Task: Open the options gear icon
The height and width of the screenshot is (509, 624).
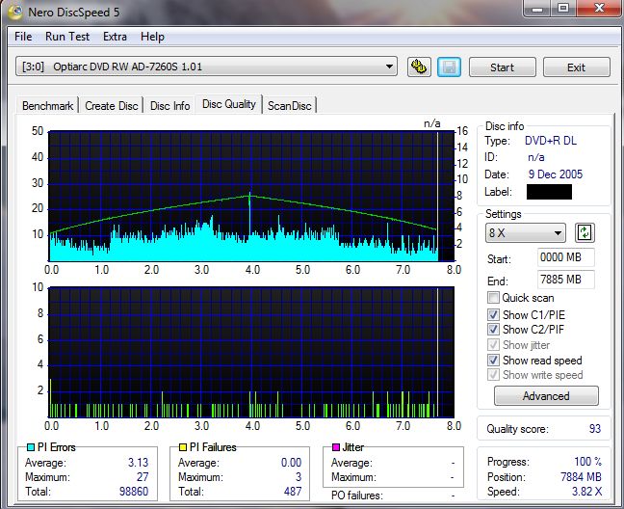Action: click(419, 67)
